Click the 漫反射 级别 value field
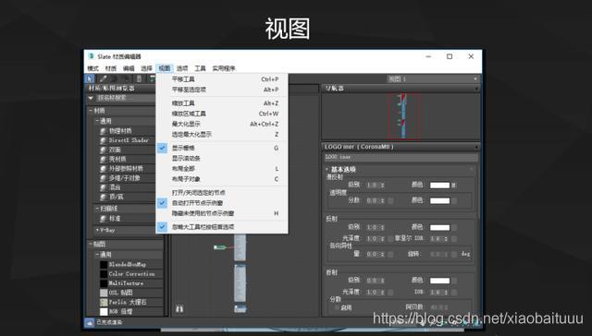This screenshot has width=592, height=336. (x=375, y=186)
